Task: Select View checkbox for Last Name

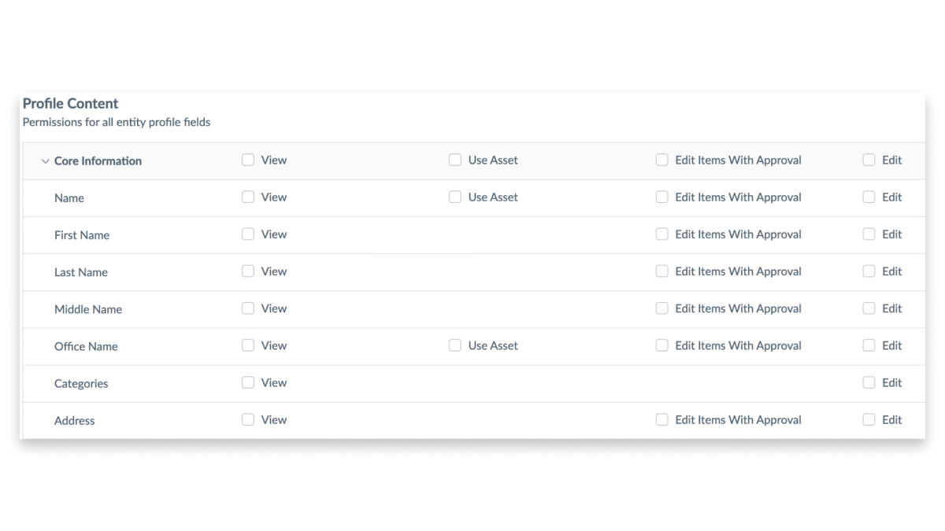Action: [x=248, y=271]
